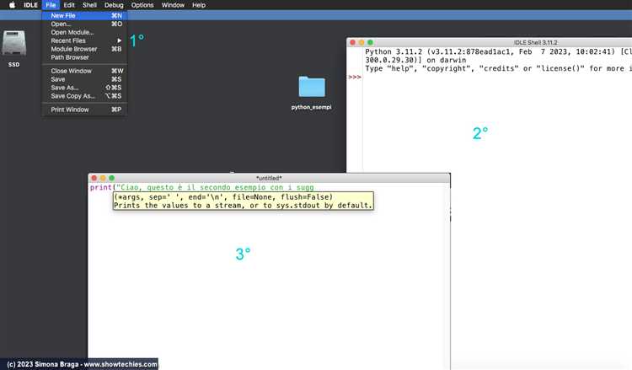Open the Apple menu
632x370 pixels.
(12, 5)
